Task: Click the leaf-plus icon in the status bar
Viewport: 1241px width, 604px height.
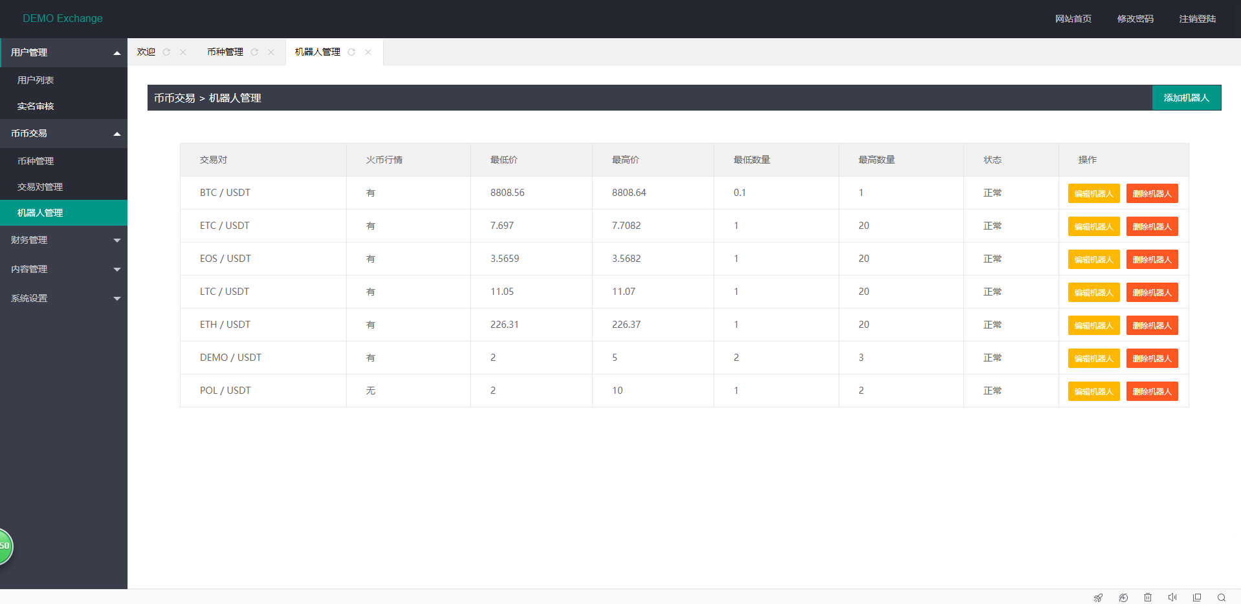Action: 1123,598
